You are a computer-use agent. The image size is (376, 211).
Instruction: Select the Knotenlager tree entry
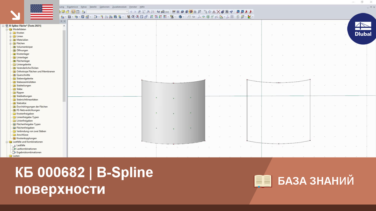coord(23,54)
